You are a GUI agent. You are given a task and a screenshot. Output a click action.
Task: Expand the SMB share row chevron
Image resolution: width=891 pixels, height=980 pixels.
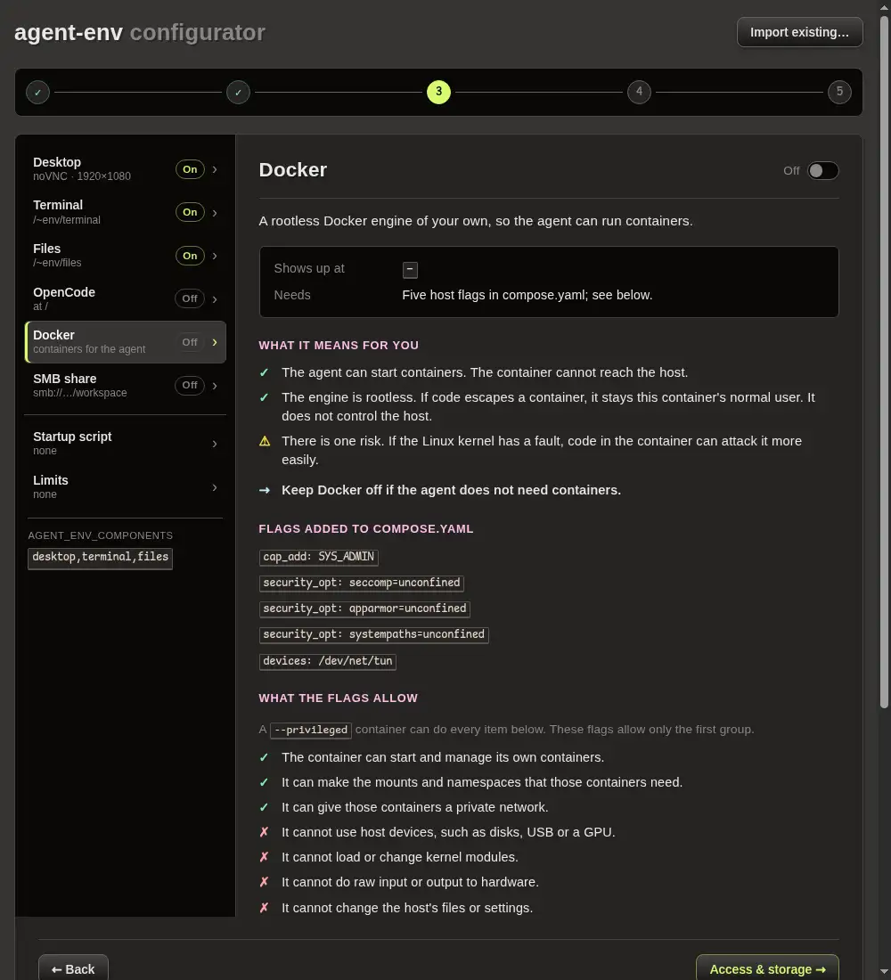pyautogui.click(x=215, y=386)
